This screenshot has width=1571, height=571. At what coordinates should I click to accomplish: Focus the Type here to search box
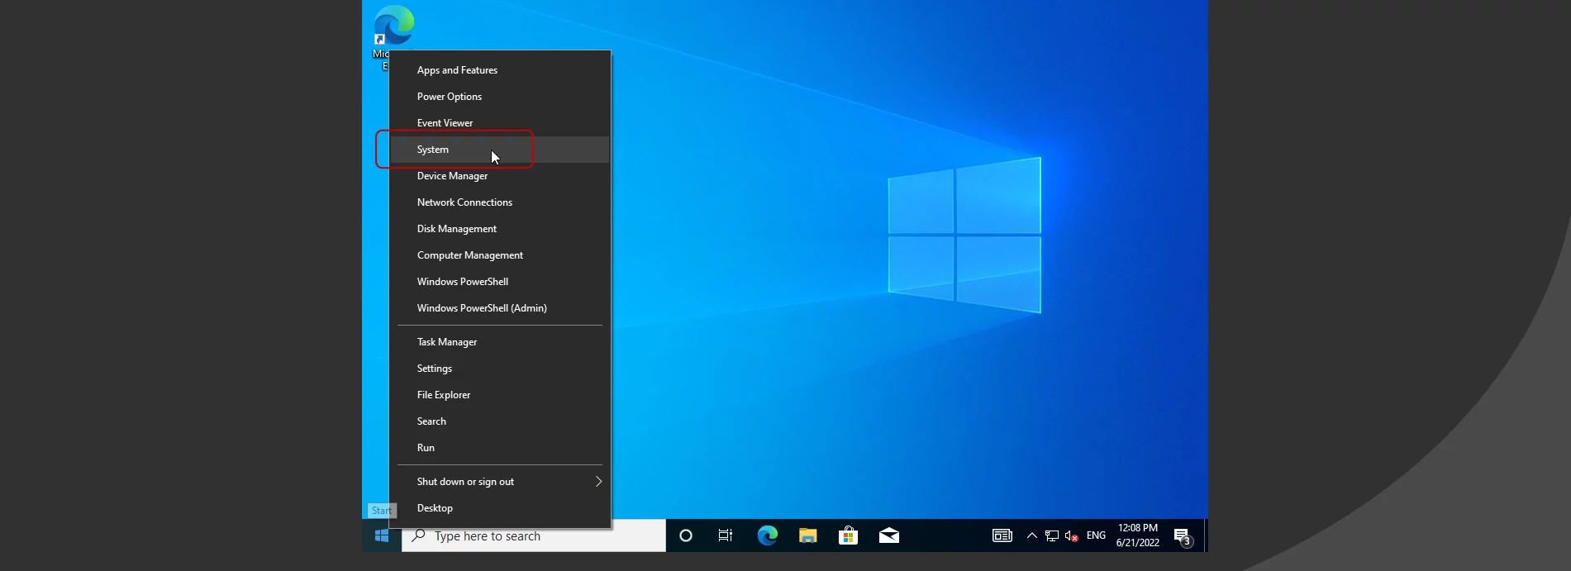(534, 535)
